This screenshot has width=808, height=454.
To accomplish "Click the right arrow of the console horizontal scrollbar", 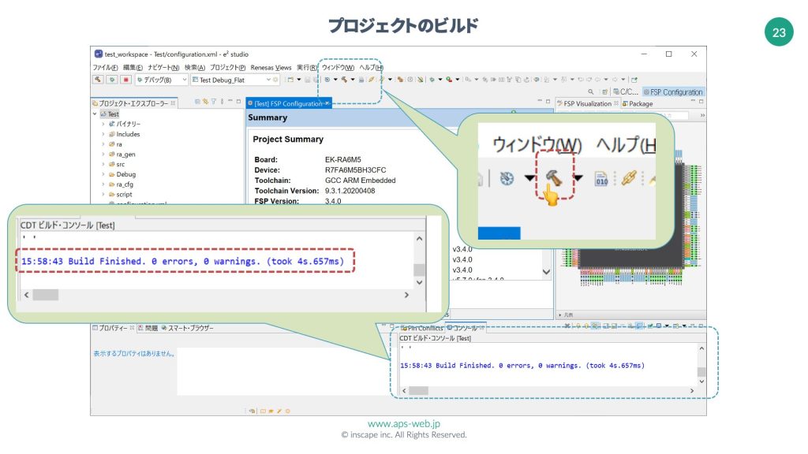I will (x=691, y=391).
